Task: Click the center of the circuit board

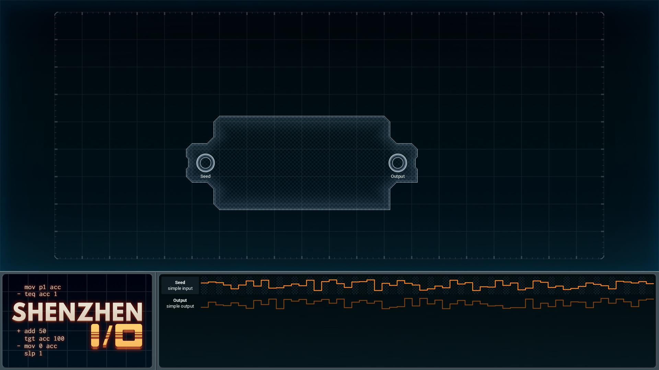Action: point(302,163)
